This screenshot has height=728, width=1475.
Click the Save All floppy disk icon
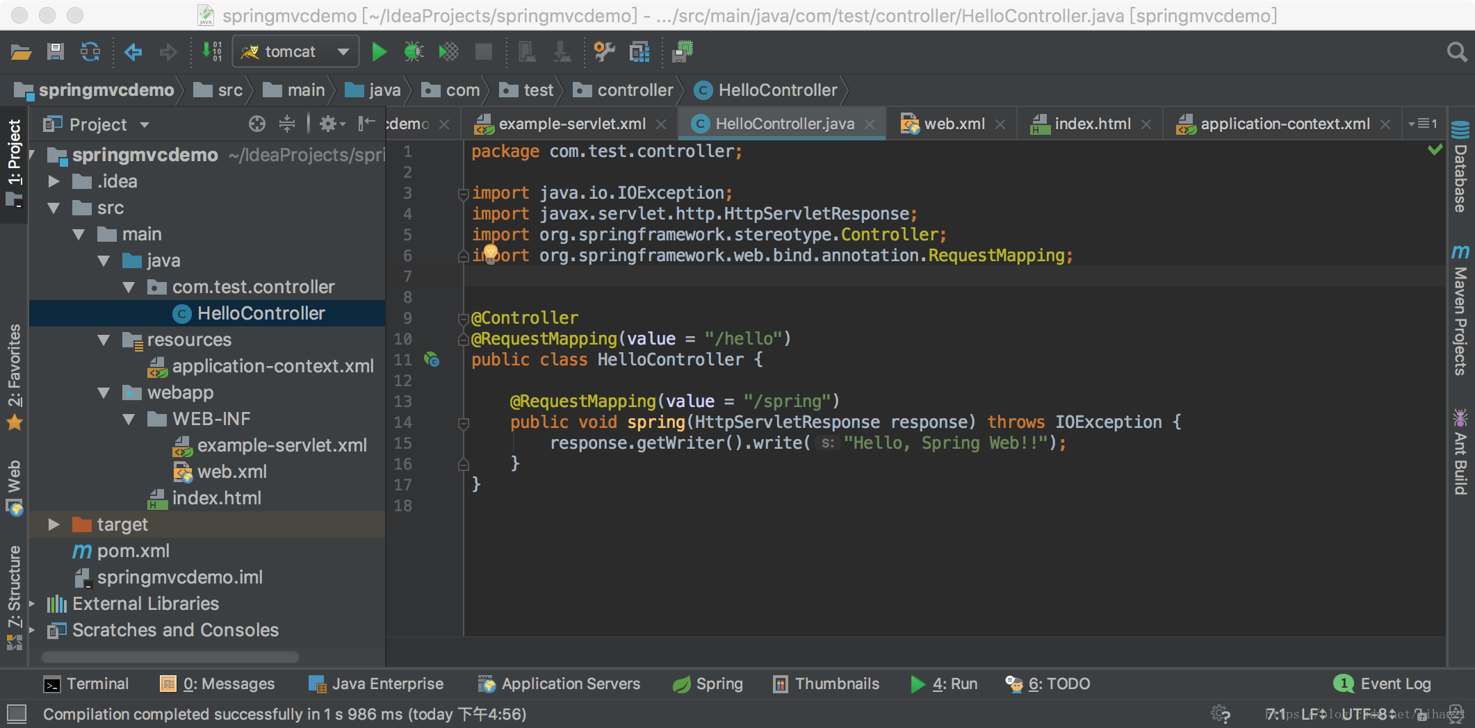click(56, 52)
